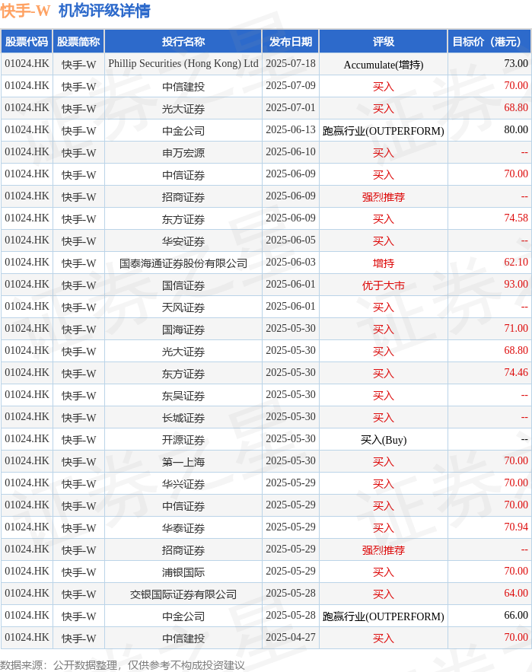Select 中信建投 in the 2025-04-27 row

pyautogui.click(x=183, y=639)
